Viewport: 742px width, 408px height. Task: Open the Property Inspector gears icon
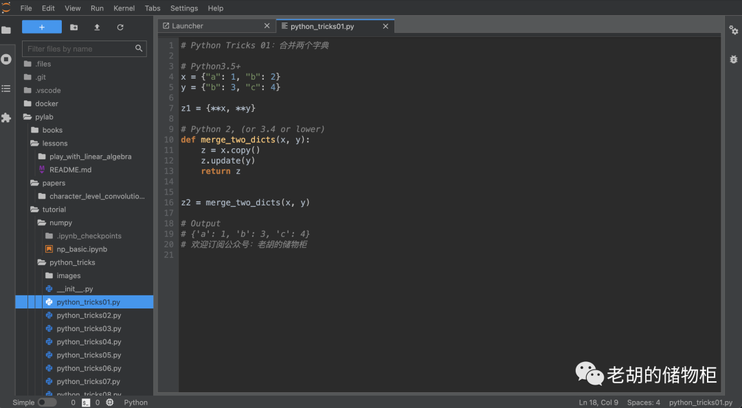[734, 30]
